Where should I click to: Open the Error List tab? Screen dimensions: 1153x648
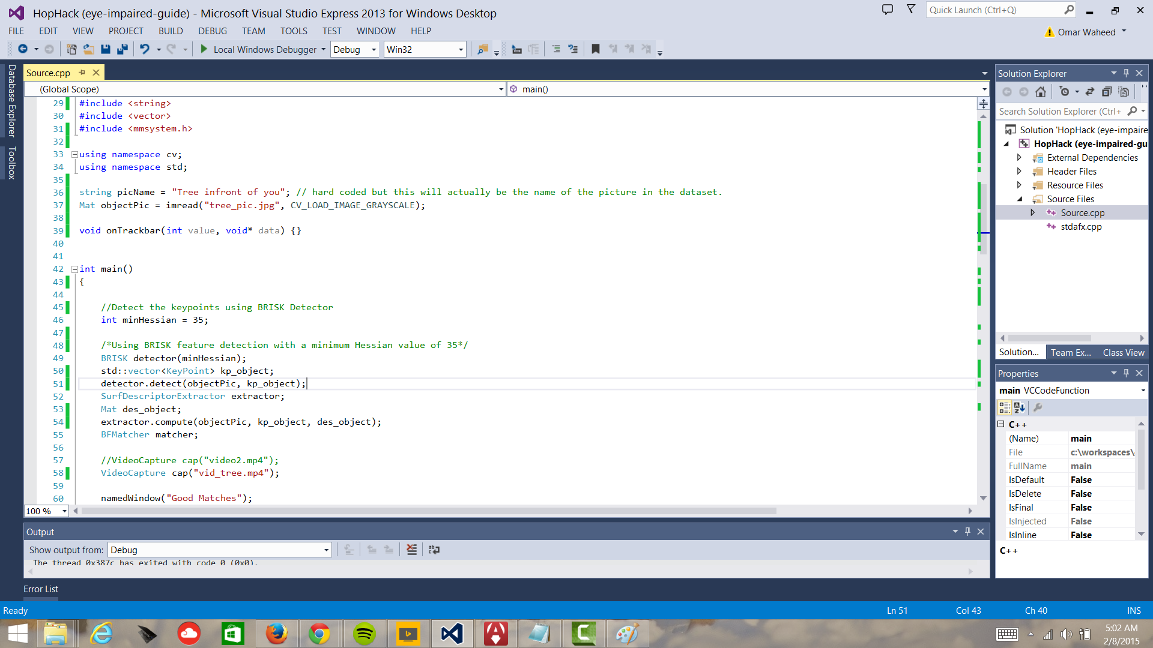pyautogui.click(x=41, y=589)
